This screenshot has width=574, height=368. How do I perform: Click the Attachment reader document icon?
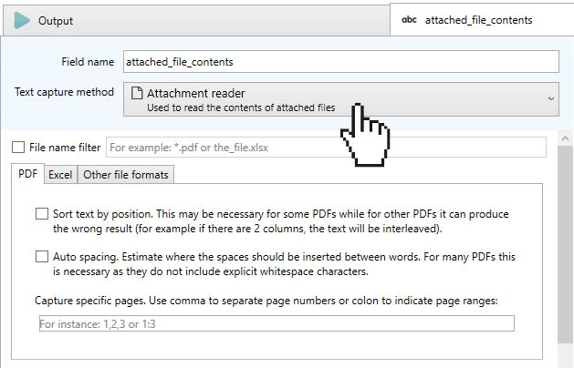tap(137, 93)
